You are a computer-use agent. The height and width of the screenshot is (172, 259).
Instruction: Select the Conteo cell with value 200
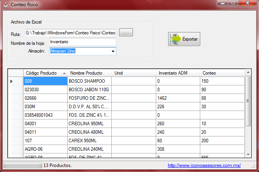(x=222, y=141)
